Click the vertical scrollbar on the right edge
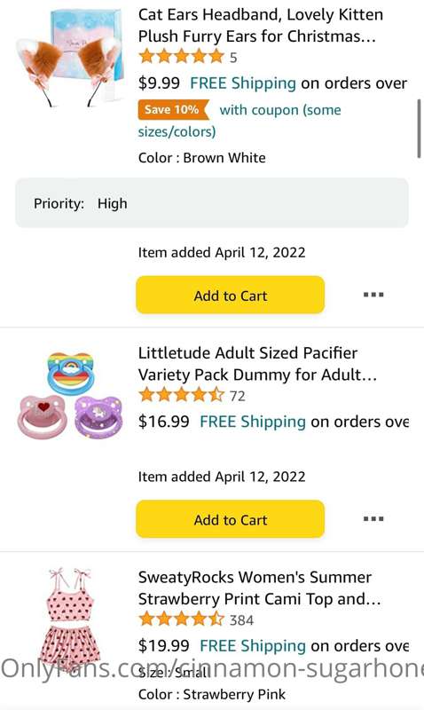This screenshot has height=710, width=424. pos(420,129)
